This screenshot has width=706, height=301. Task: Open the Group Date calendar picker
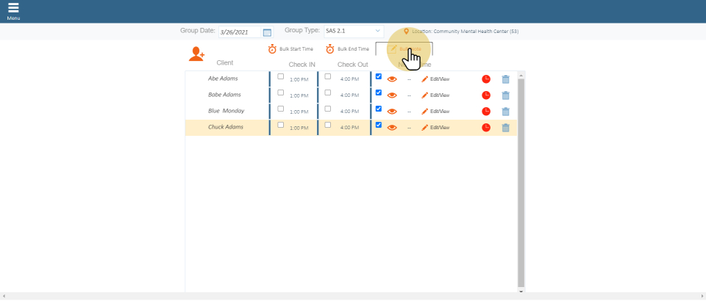pyautogui.click(x=267, y=32)
